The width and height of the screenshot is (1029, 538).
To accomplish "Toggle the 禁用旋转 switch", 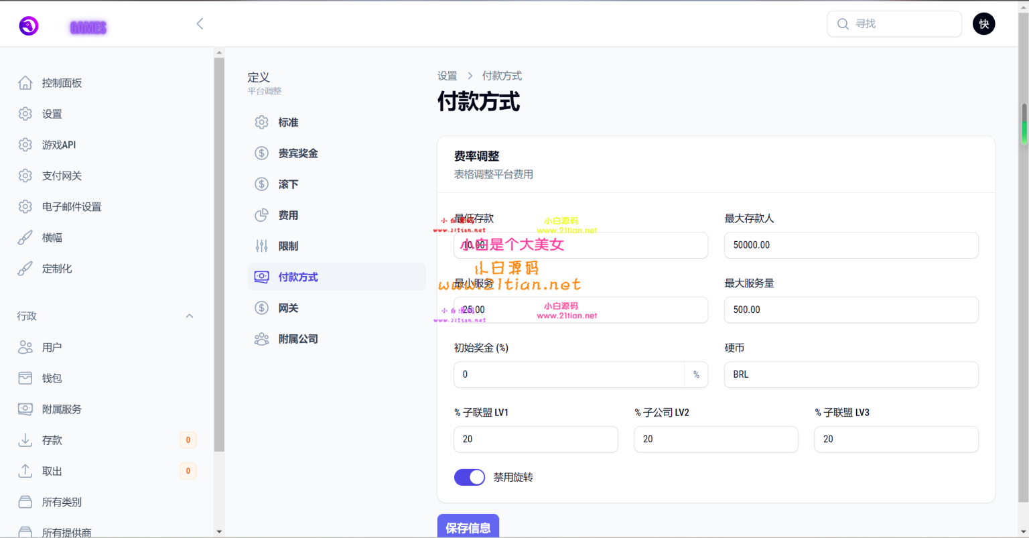I will coord(469,477).
